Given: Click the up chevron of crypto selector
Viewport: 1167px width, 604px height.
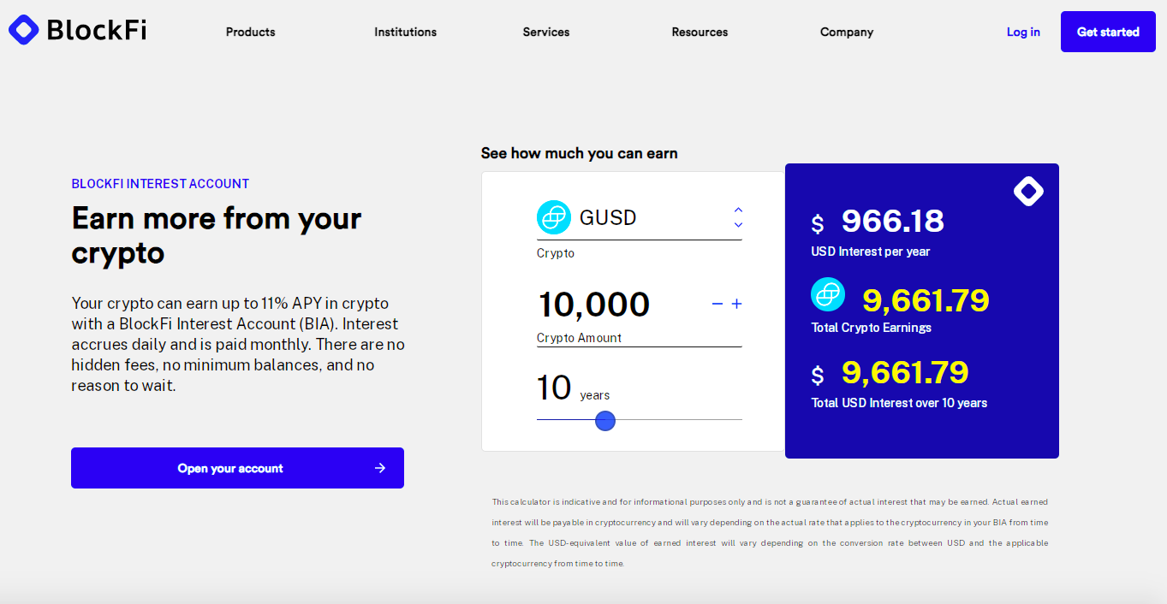Looking at the screenshot, I should [738, 210].
